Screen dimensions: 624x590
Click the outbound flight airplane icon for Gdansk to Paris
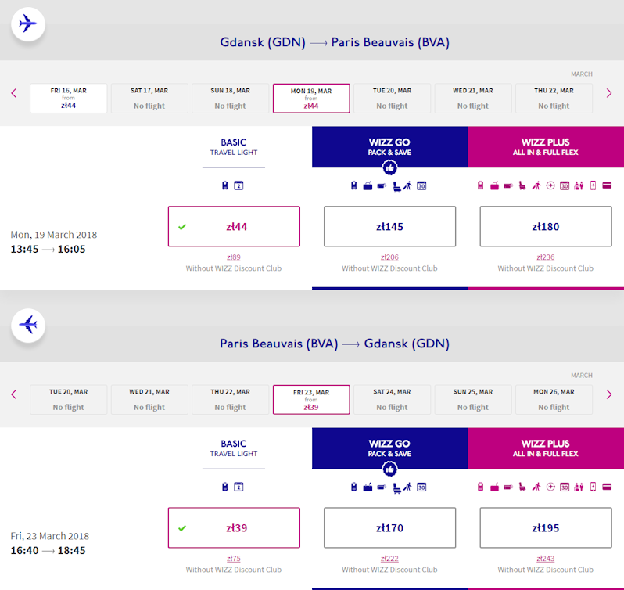point(28,23)
